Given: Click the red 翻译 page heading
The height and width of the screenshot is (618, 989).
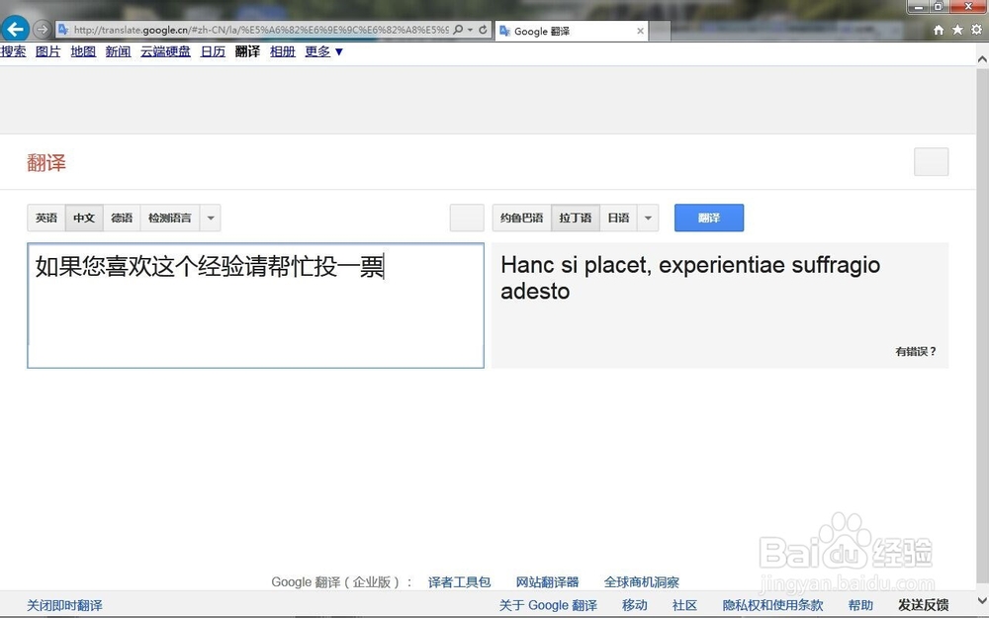Looking at the screenshot, I should 46,163.
